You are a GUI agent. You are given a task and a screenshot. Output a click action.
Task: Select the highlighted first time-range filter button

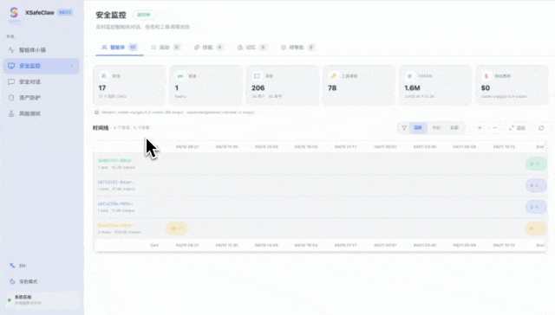click(x=418, y=128)
